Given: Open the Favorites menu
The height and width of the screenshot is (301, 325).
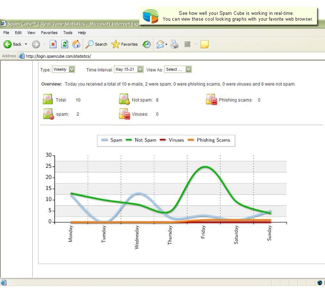Looking at the screenshot, I should click(49, 33).
